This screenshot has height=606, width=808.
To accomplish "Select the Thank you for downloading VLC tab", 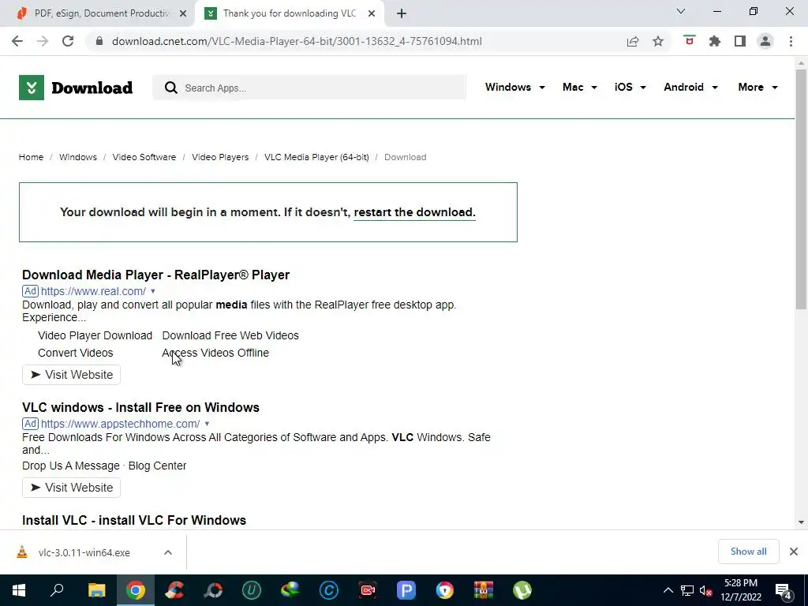I will 289,13.
